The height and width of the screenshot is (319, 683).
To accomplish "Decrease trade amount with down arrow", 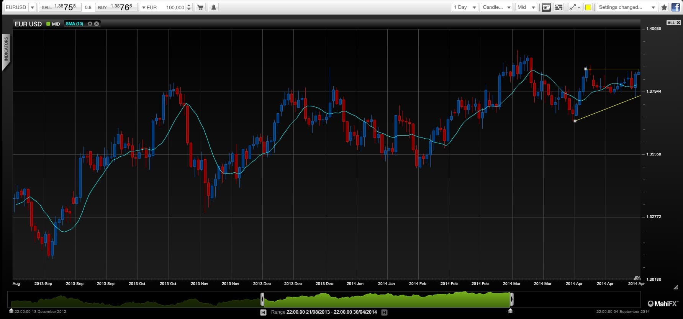I will click(189, 9).
